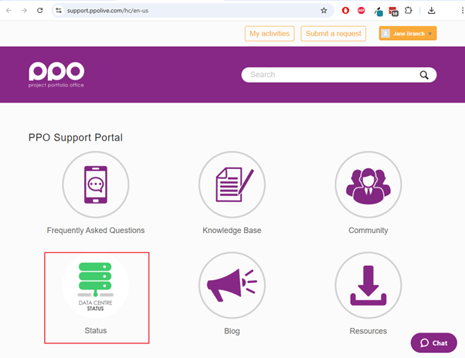Screen dimensions: 465x358
Task: Click Submit a request
Action: 334,33
